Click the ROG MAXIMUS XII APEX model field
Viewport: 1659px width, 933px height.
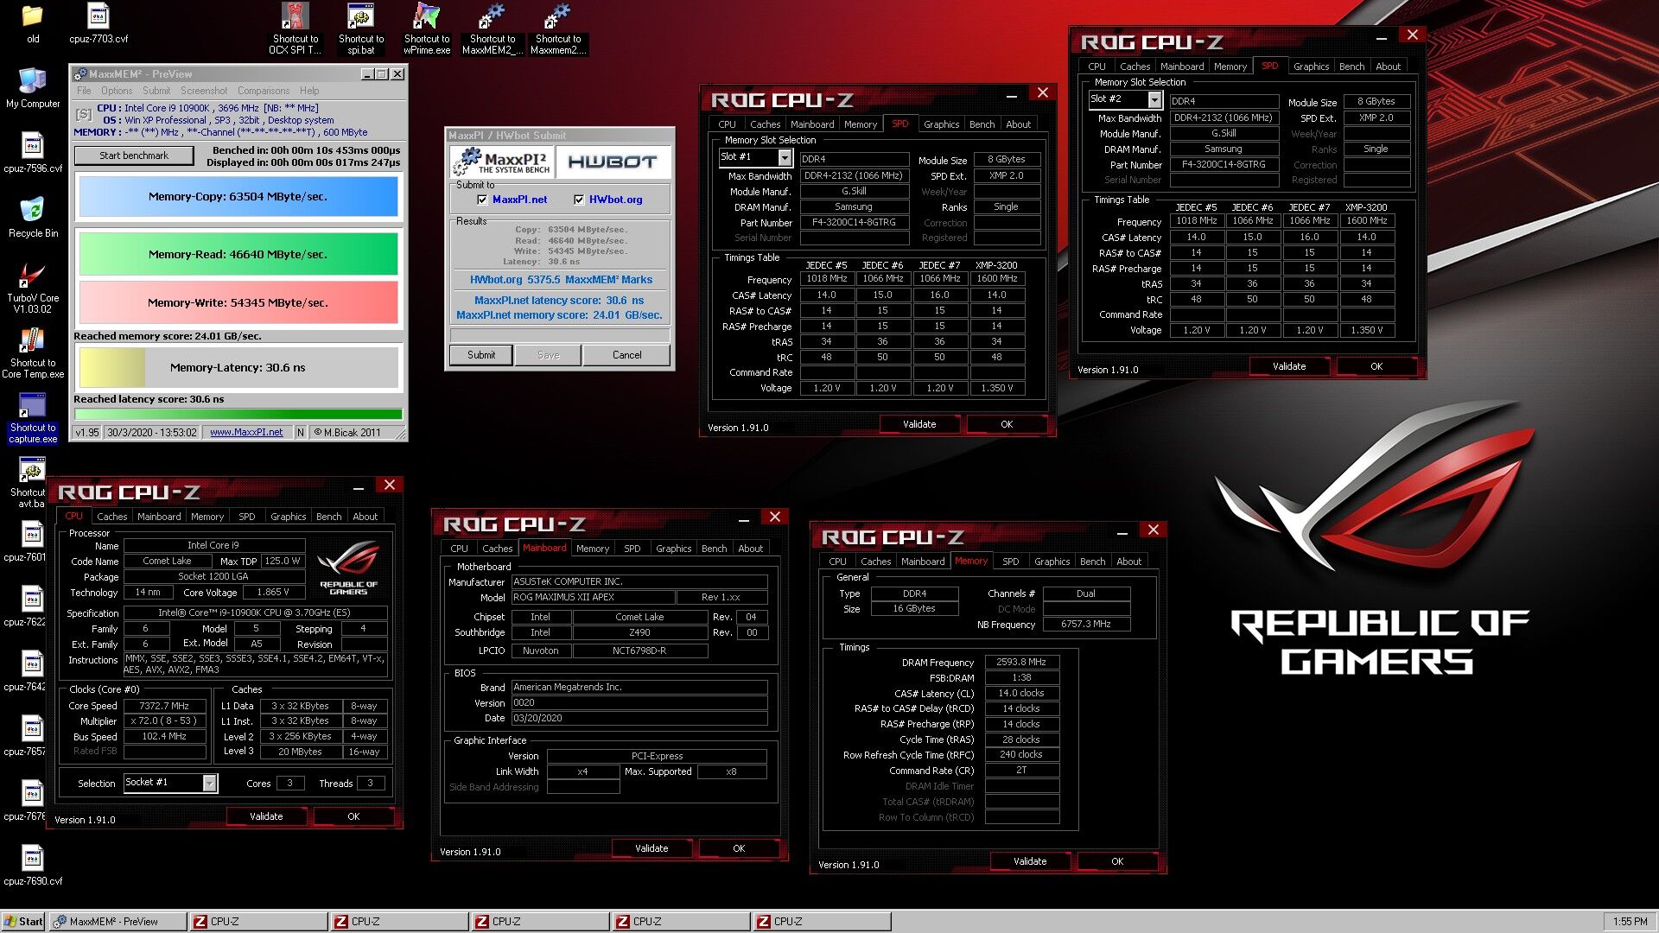coord(593,598)
